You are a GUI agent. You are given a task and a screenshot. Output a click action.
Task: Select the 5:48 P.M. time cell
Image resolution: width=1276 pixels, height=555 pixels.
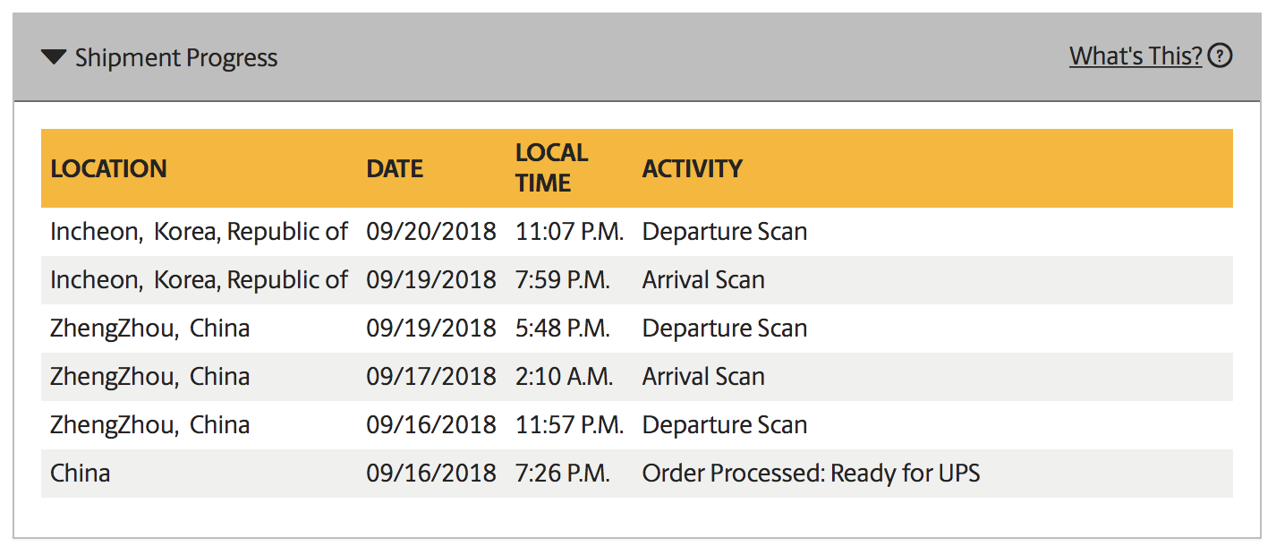pyautogui.click(x=563, y=329)
